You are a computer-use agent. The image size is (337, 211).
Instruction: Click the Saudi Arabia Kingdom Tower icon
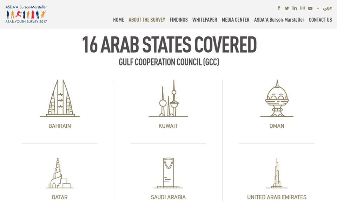pyautogui.click(x=168, y=173)
